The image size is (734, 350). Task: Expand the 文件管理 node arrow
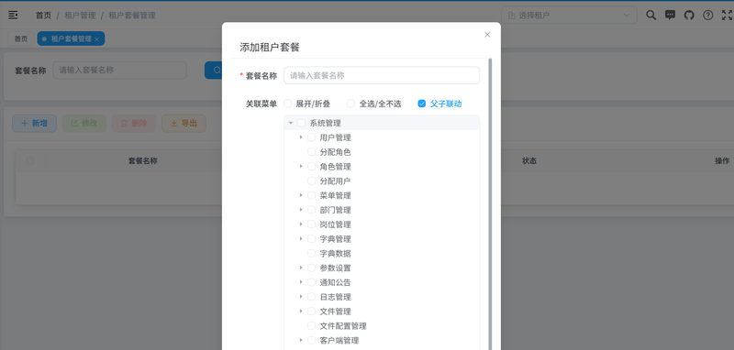point(301,312)
